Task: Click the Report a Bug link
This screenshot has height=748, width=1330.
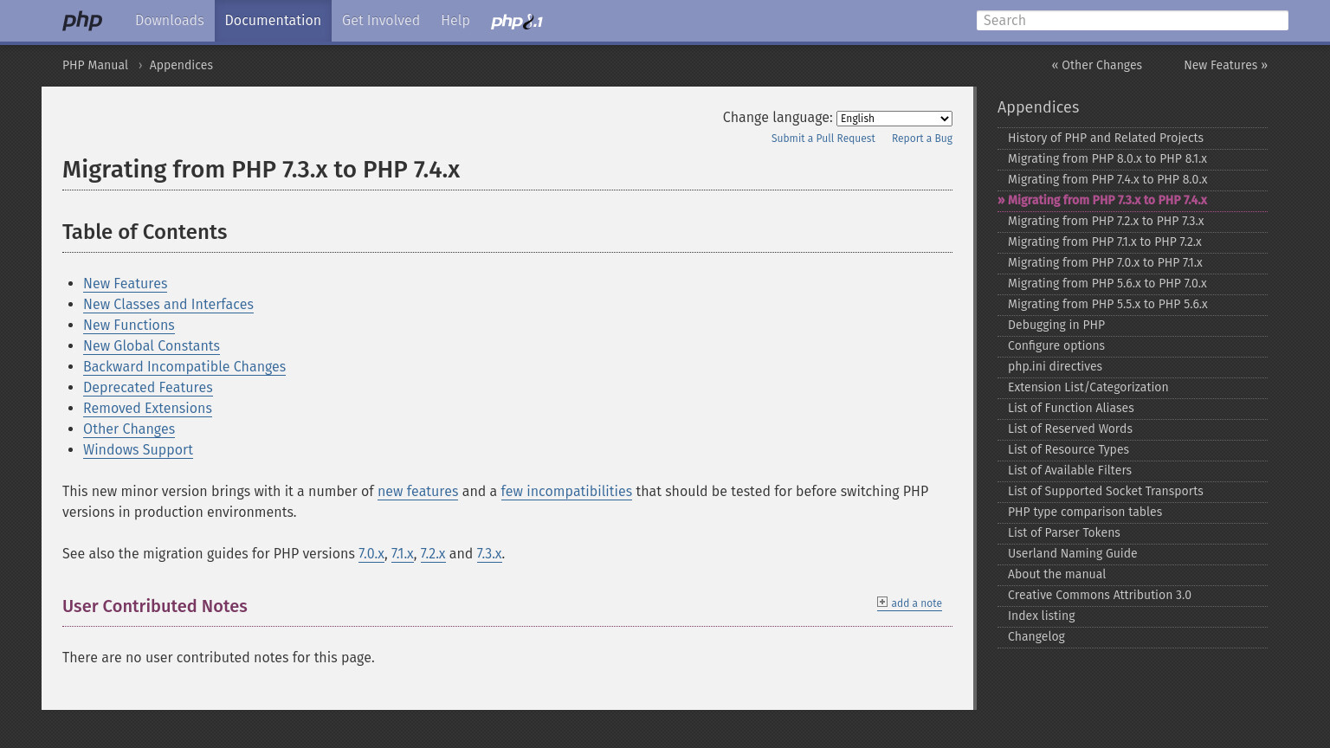Action: (x=922, y=139)
